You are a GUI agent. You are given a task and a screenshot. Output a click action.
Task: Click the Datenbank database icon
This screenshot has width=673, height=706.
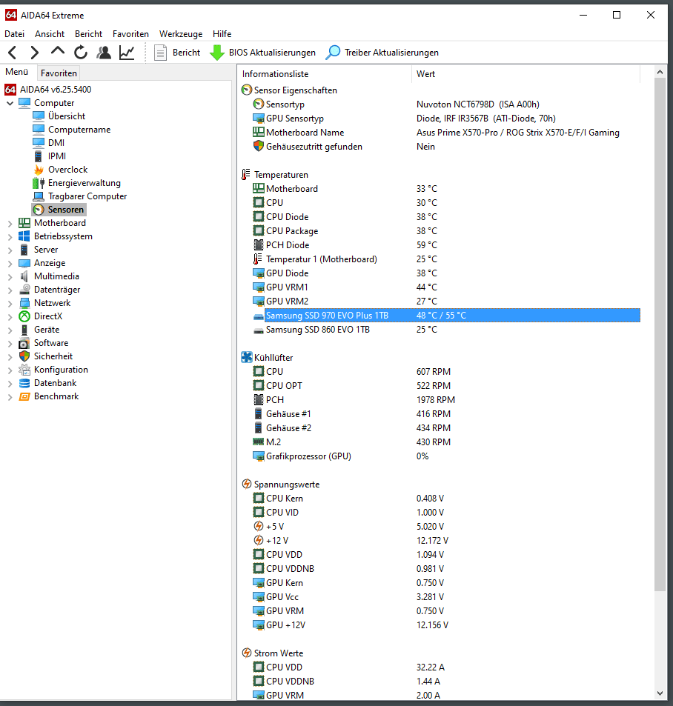click(24, 383)
